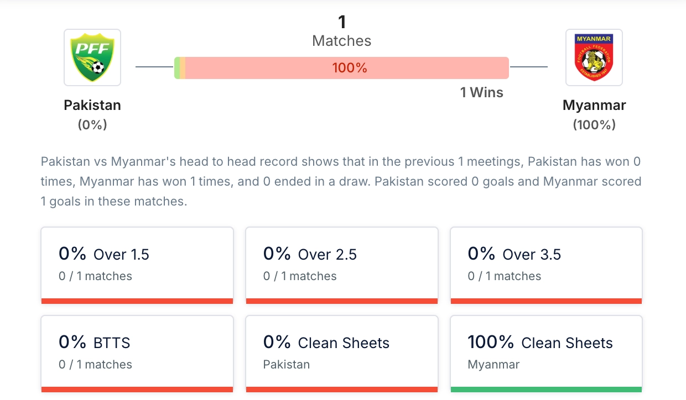Expand the 1 Wins summary

click(481, 92)
